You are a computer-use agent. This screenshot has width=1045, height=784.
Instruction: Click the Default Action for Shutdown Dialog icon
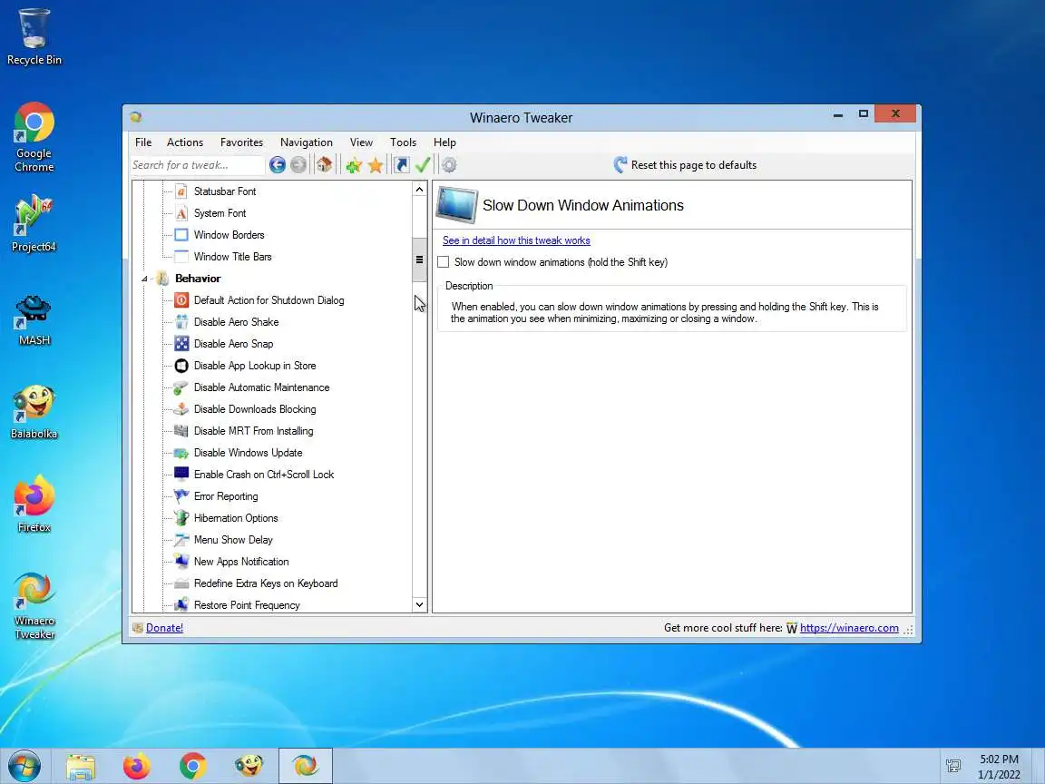pyautogui.click(x=181, y=300)
